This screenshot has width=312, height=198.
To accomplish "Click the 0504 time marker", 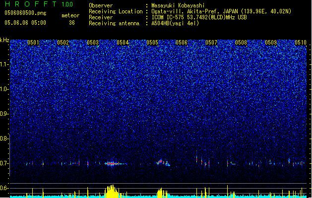I will pos(123,43).
